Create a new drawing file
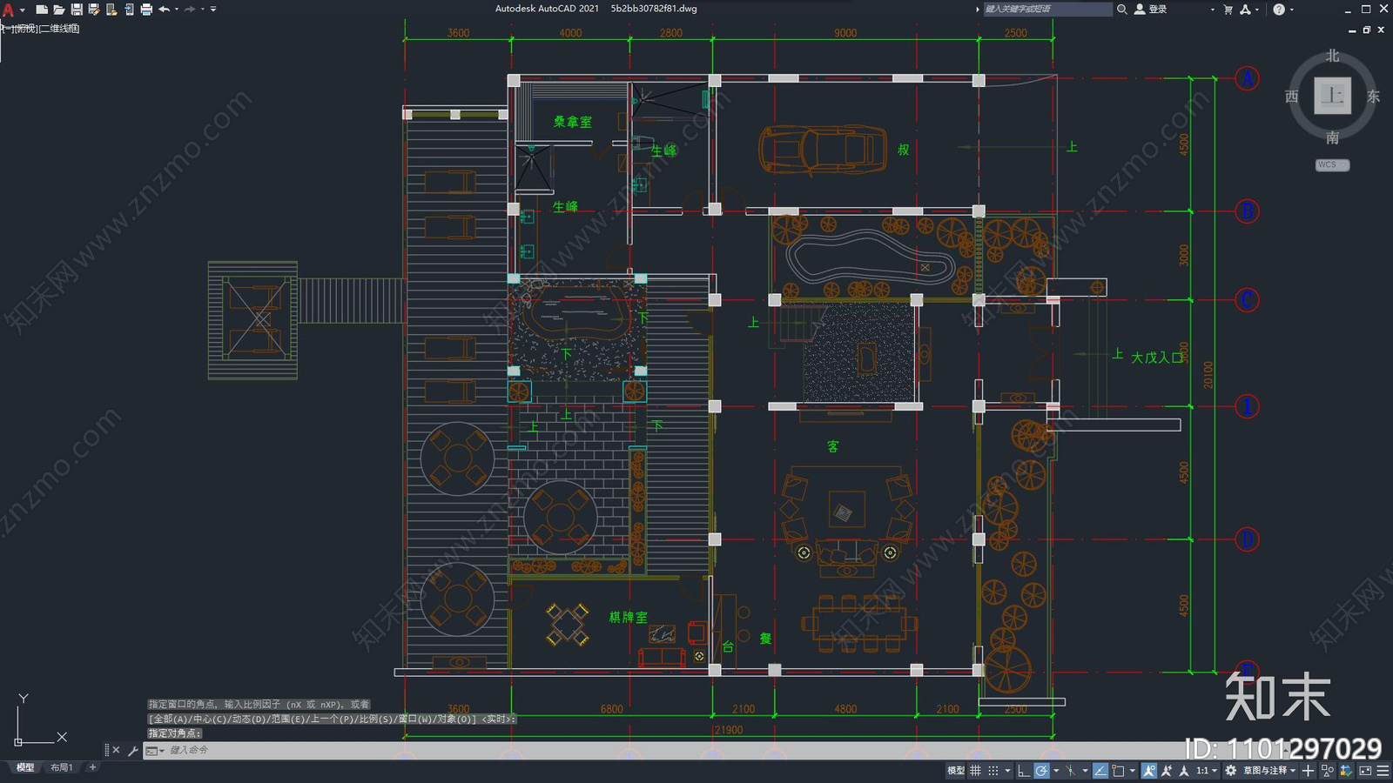The image size is (1393, 783). tap(41, 10)
